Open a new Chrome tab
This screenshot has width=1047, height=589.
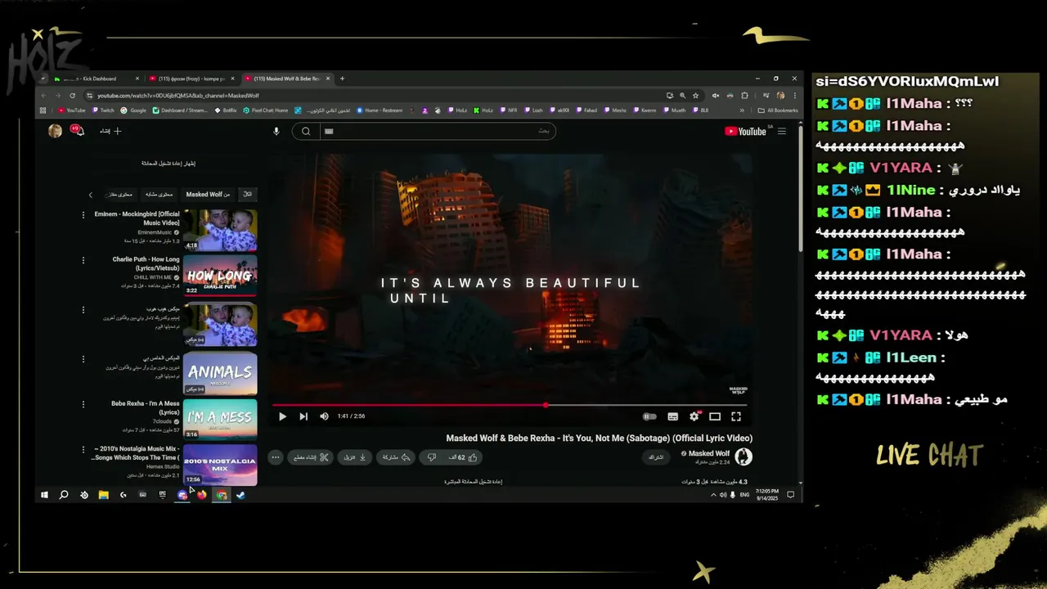tap(342, 79)
